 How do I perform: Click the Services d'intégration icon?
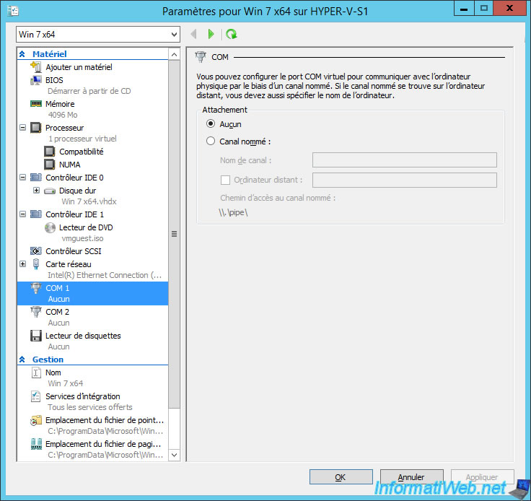(x=37, y=396)
